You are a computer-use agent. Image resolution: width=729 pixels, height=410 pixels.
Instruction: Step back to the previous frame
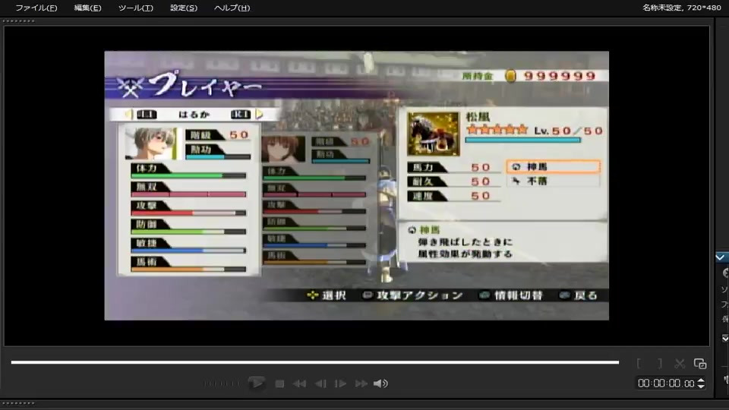[x=320, y=384]
